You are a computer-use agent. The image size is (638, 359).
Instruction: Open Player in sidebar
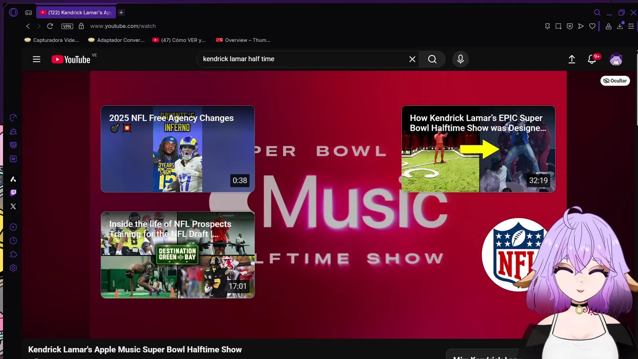13,227
